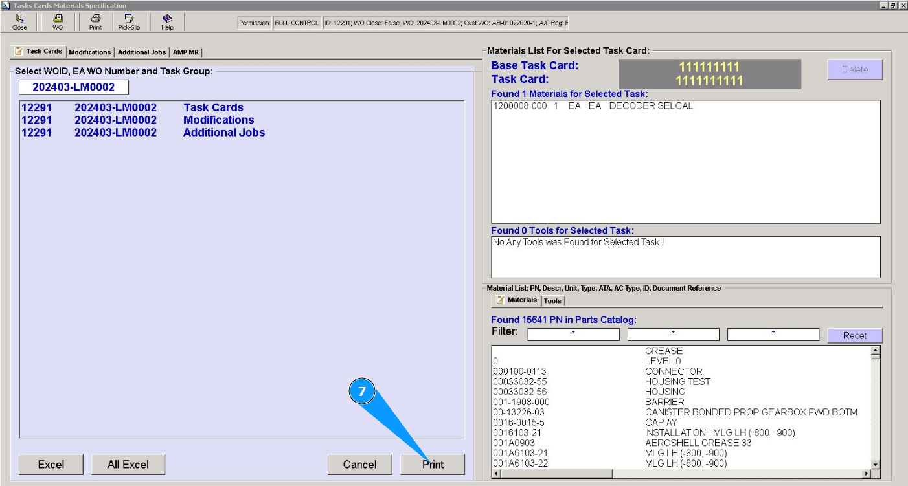Open the Additional Jobs tab
Image resolution: width=908 pixels, height=486 pixels.
click(142, 52)
